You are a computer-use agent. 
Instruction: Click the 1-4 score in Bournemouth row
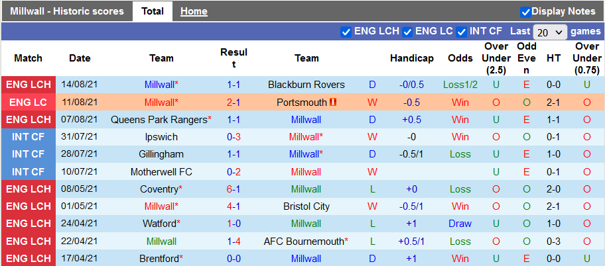(x=234, y=241)
